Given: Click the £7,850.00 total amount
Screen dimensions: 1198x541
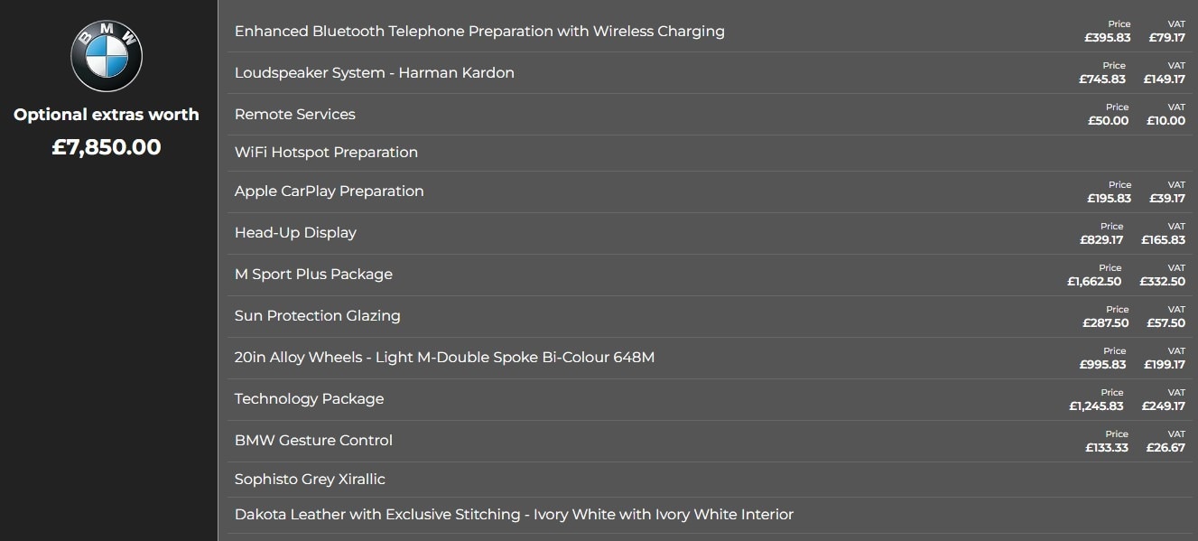Looking at the screenshot, I should click(x=107, y=147).
